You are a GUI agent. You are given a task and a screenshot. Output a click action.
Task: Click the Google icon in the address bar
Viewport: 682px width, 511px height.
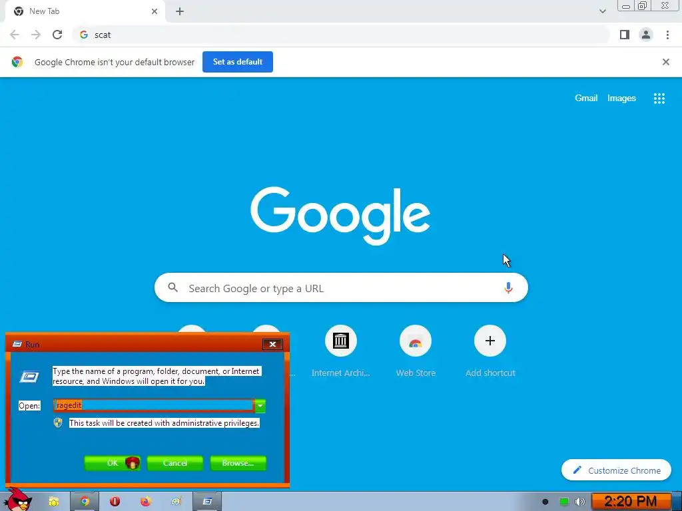84,35
